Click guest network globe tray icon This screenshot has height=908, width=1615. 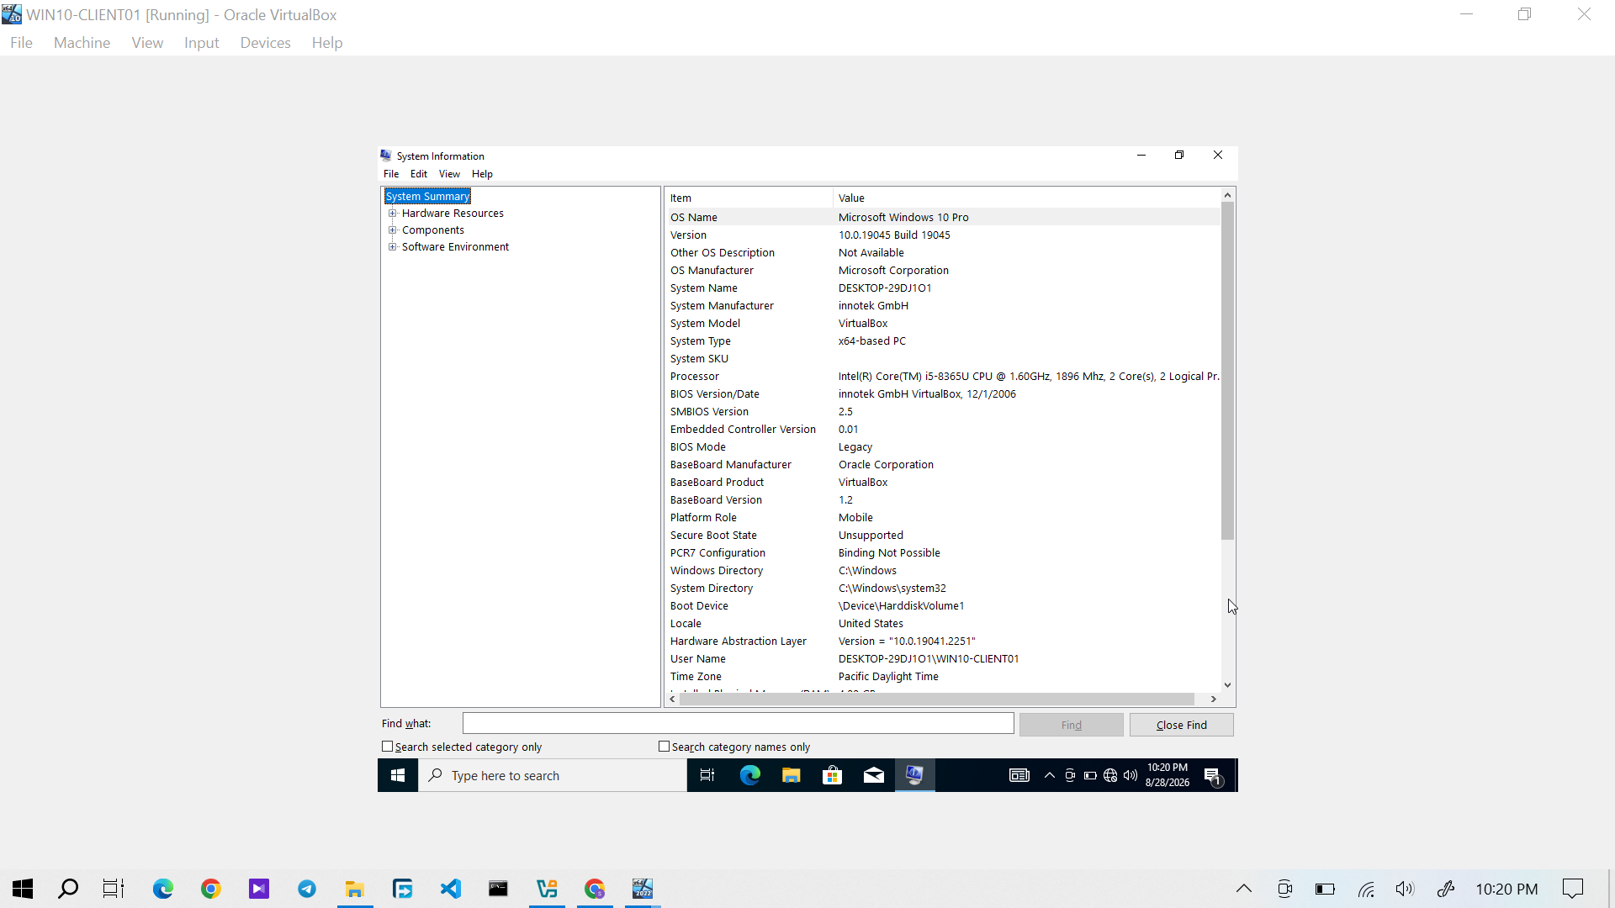click(1110, 775)
